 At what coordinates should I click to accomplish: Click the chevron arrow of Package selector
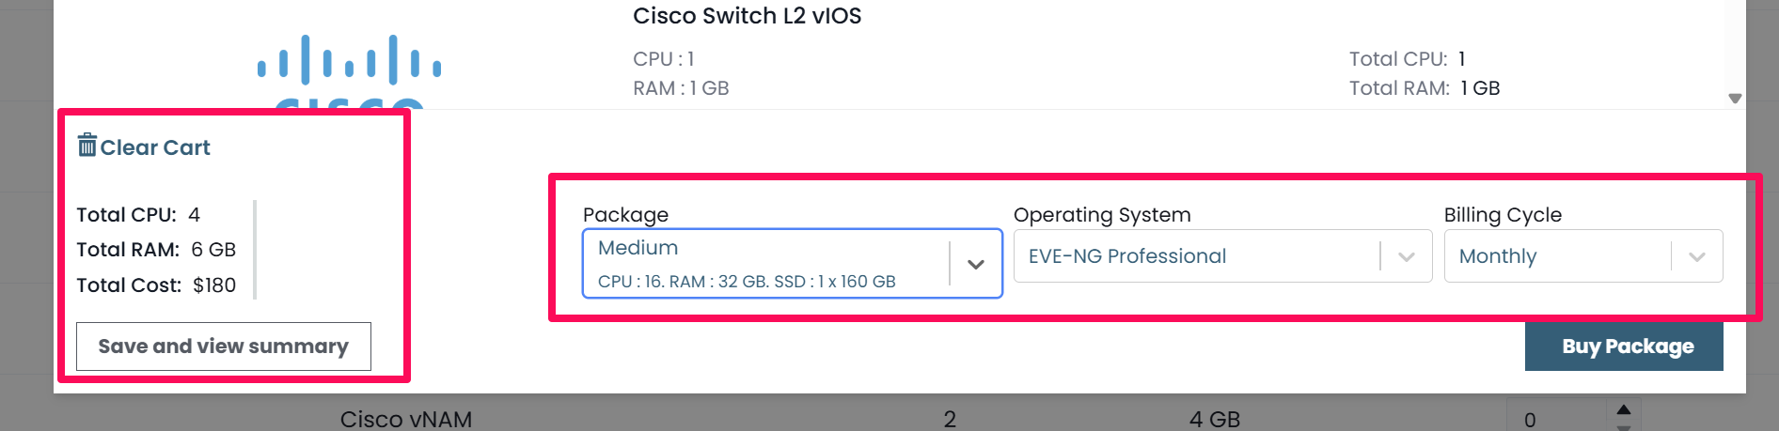[x=976, y=264]
